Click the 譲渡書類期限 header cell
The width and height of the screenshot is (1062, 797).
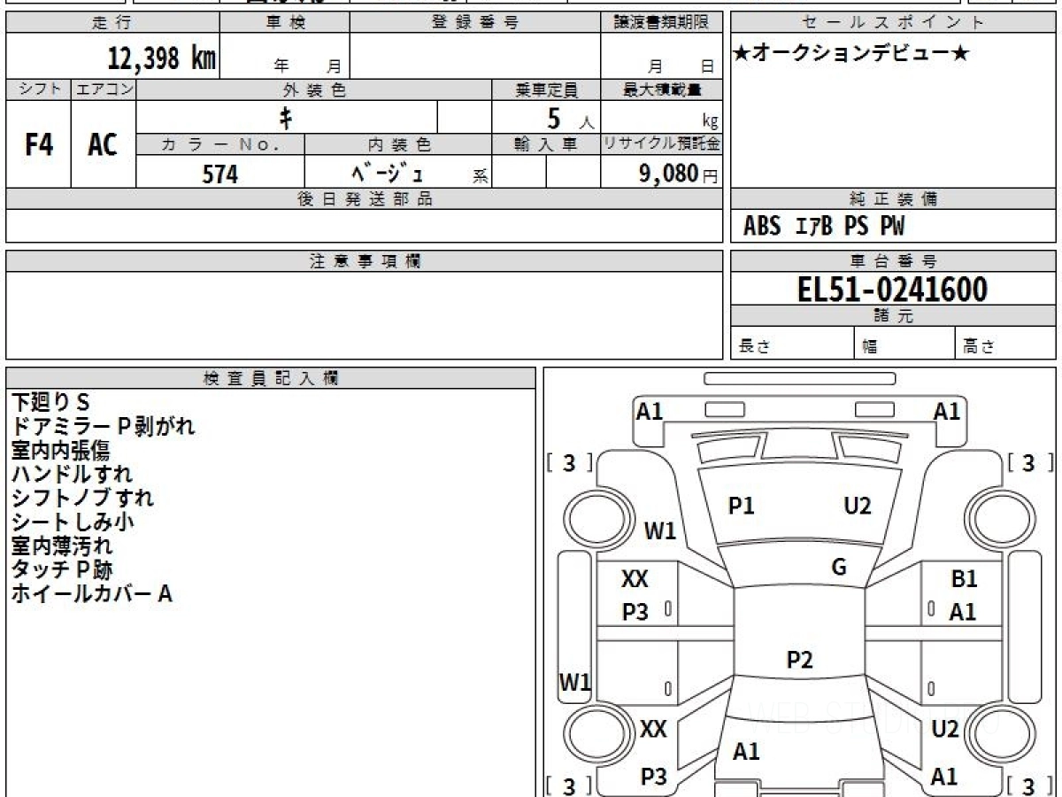661,23
